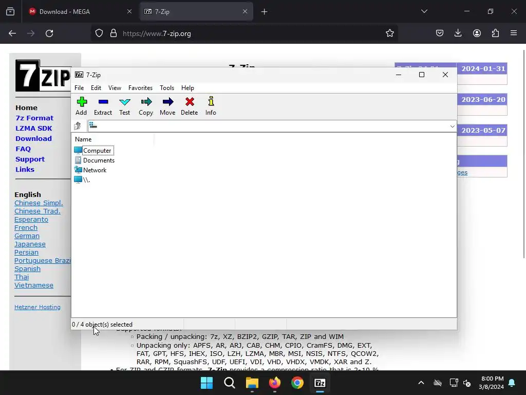Click the LZMA SDK sidebar link

[x=33, y=128]
